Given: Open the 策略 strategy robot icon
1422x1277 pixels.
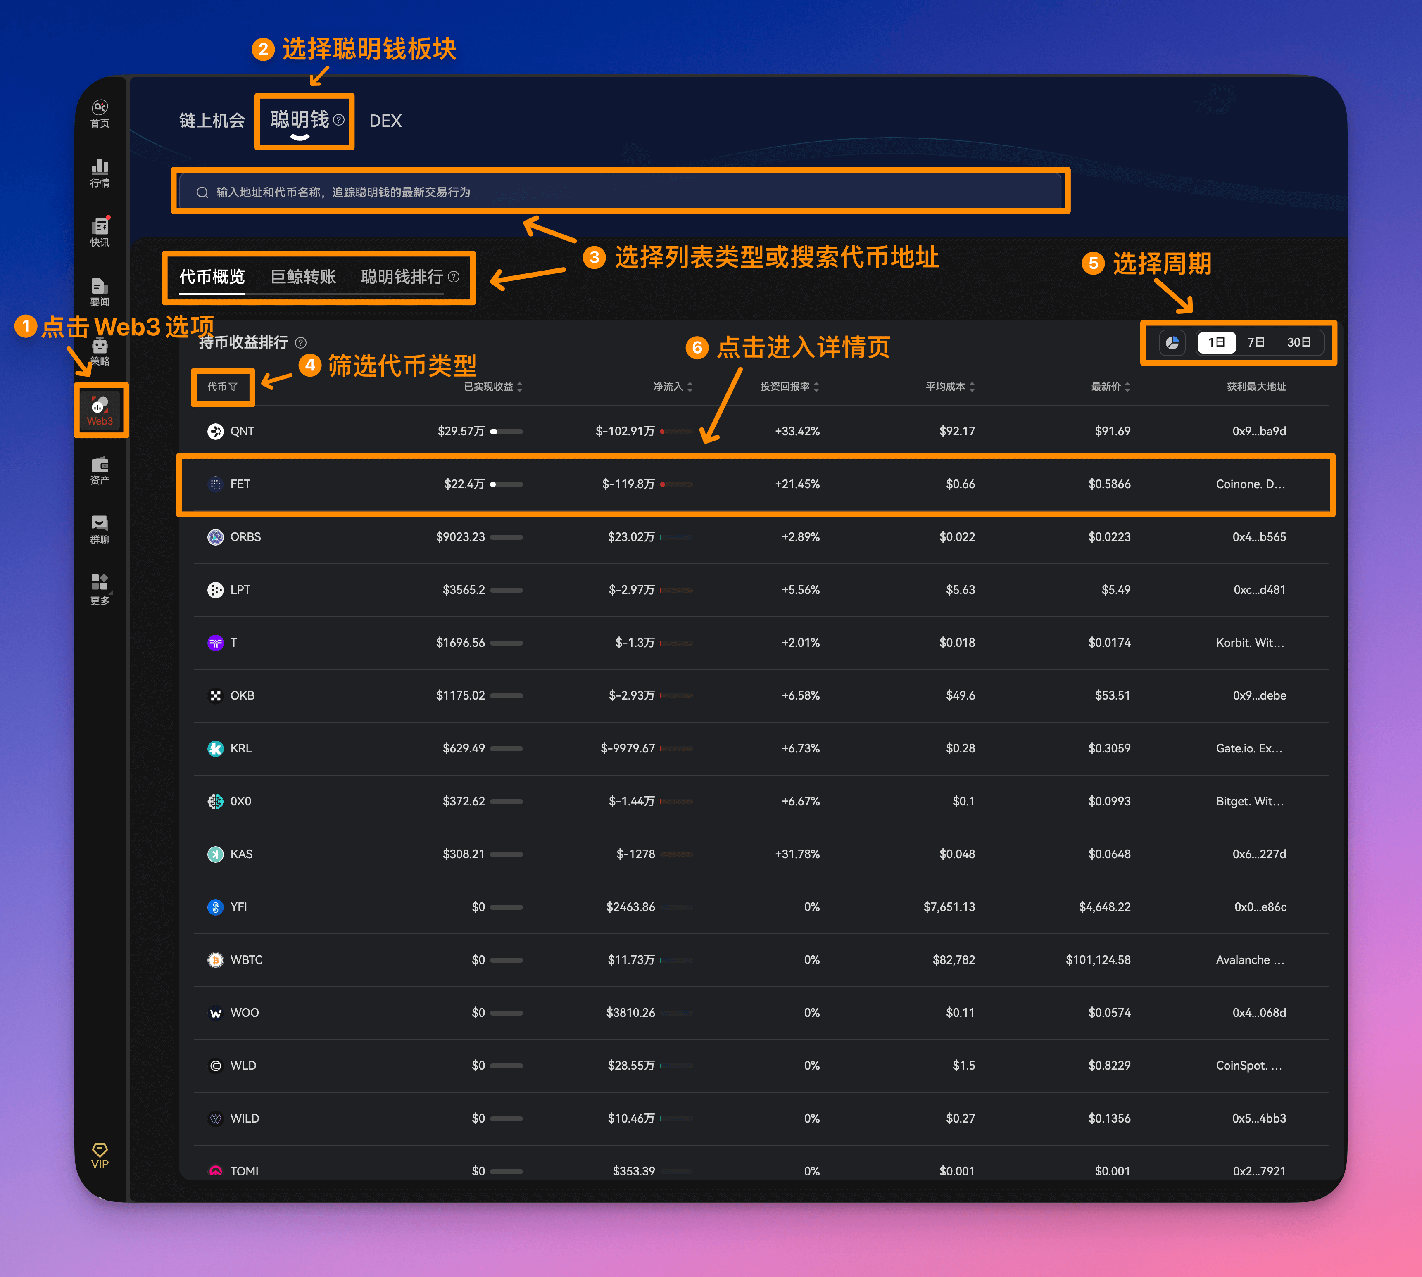Looking at the screenshot, I should 100,352.
